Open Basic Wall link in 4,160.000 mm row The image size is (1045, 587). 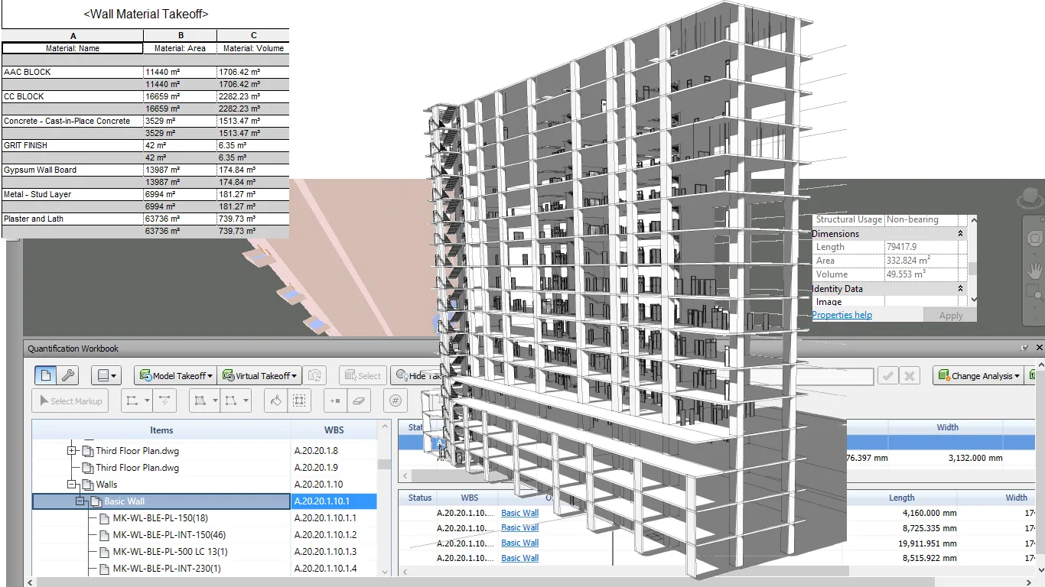click(x=520, y=513)
